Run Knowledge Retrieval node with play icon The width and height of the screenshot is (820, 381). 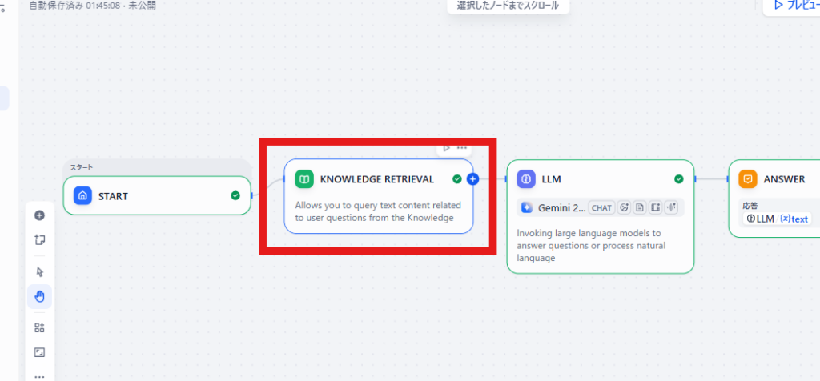pyautogui.click(x=447, y=148)
